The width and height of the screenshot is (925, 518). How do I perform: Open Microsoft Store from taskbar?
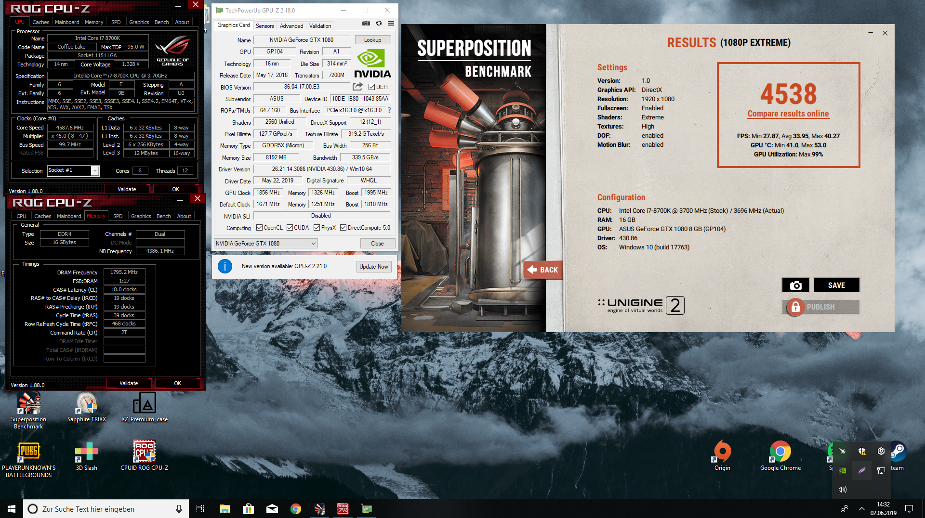pos(248,509)
